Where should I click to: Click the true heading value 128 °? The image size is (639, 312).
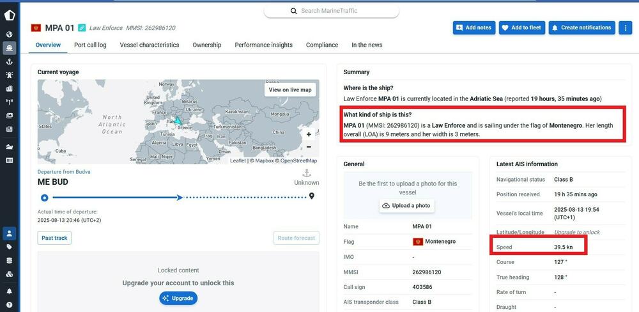click(x=560, y=277)
